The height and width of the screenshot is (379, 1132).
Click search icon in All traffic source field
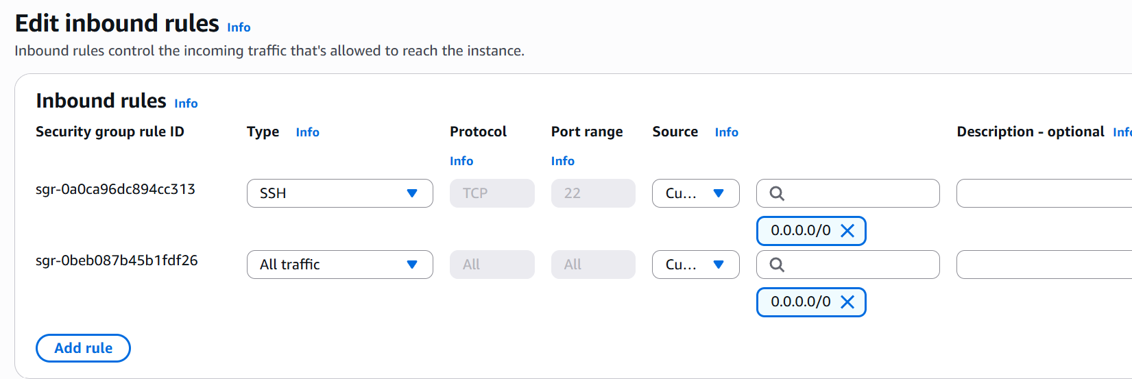[777, 265]
